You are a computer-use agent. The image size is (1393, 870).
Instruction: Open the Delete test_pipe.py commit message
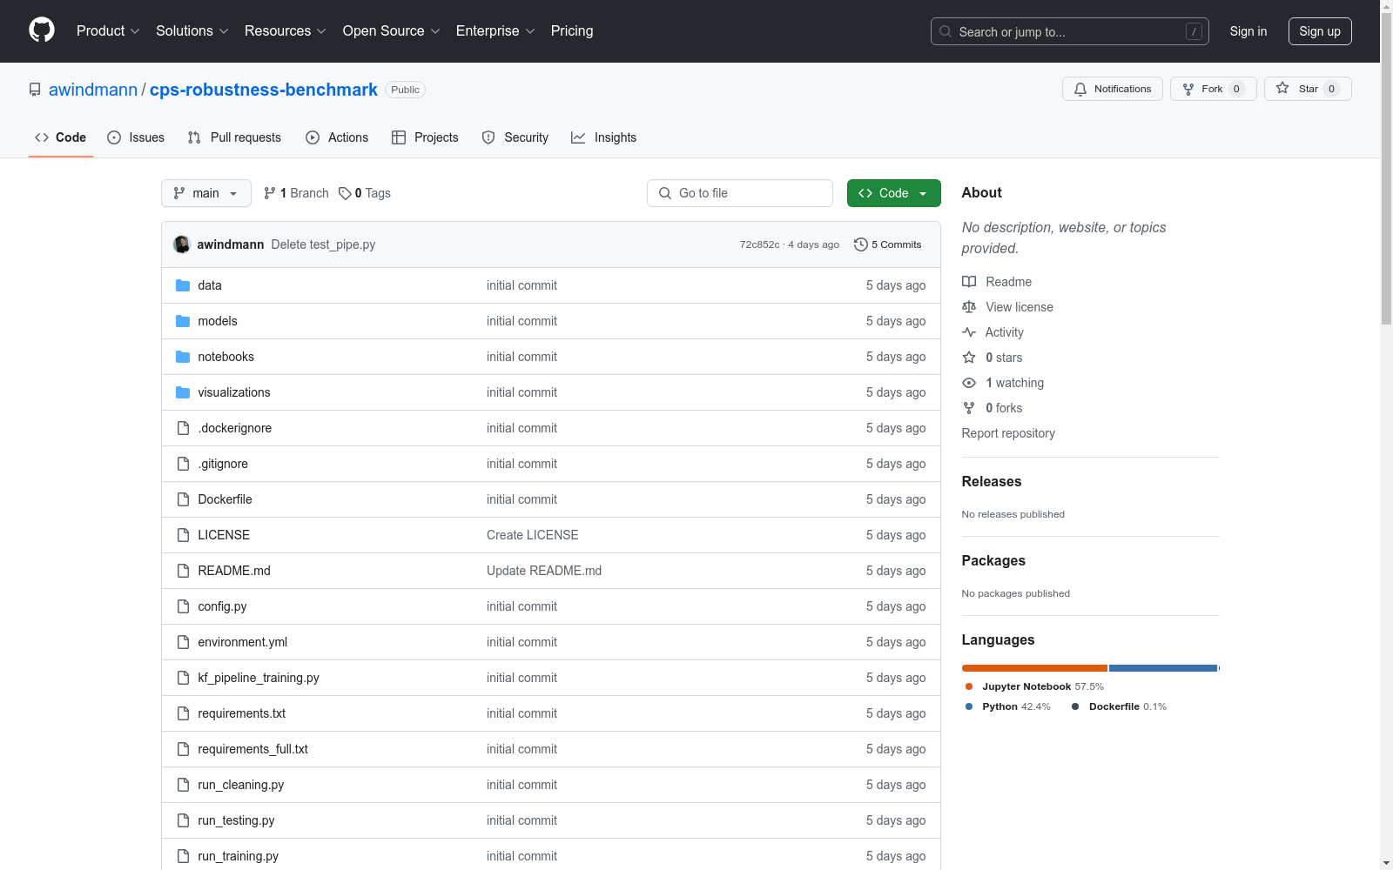pyautogui.click(x=323, y=244)
